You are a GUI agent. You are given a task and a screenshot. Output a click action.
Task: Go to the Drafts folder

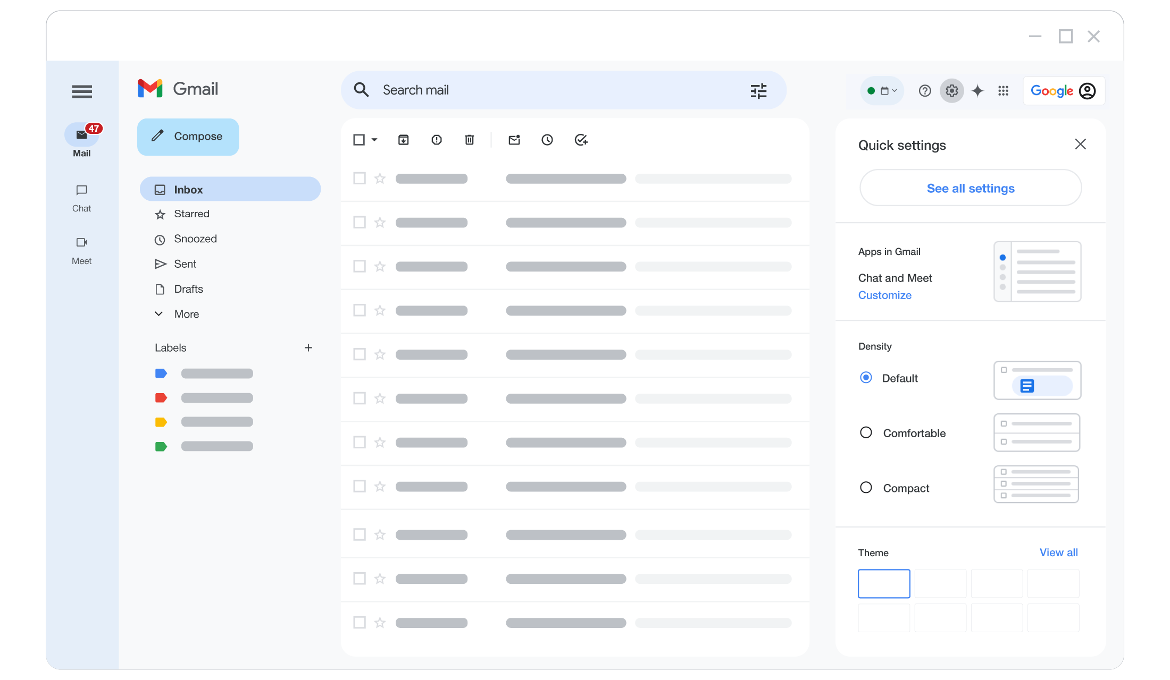pos(188,289)
